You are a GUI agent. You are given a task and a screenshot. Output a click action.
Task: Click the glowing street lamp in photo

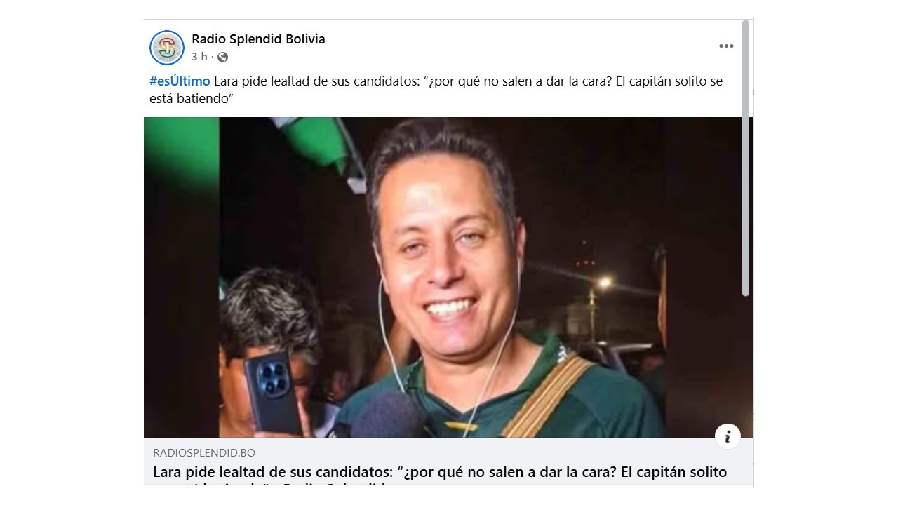pyautogui.click(x=603, y=283)
